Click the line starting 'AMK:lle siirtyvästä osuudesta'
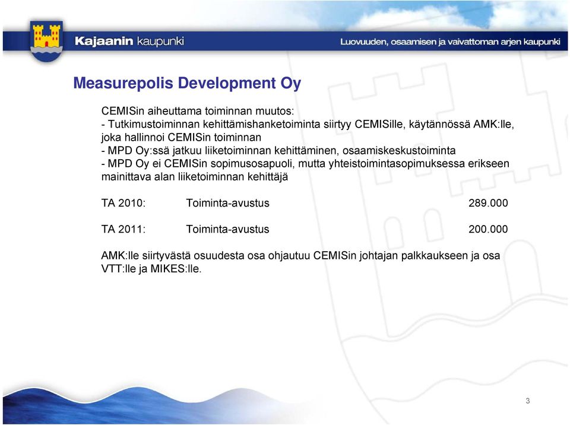The width and height of the screenshot is (570, 425). coord(300,256)
